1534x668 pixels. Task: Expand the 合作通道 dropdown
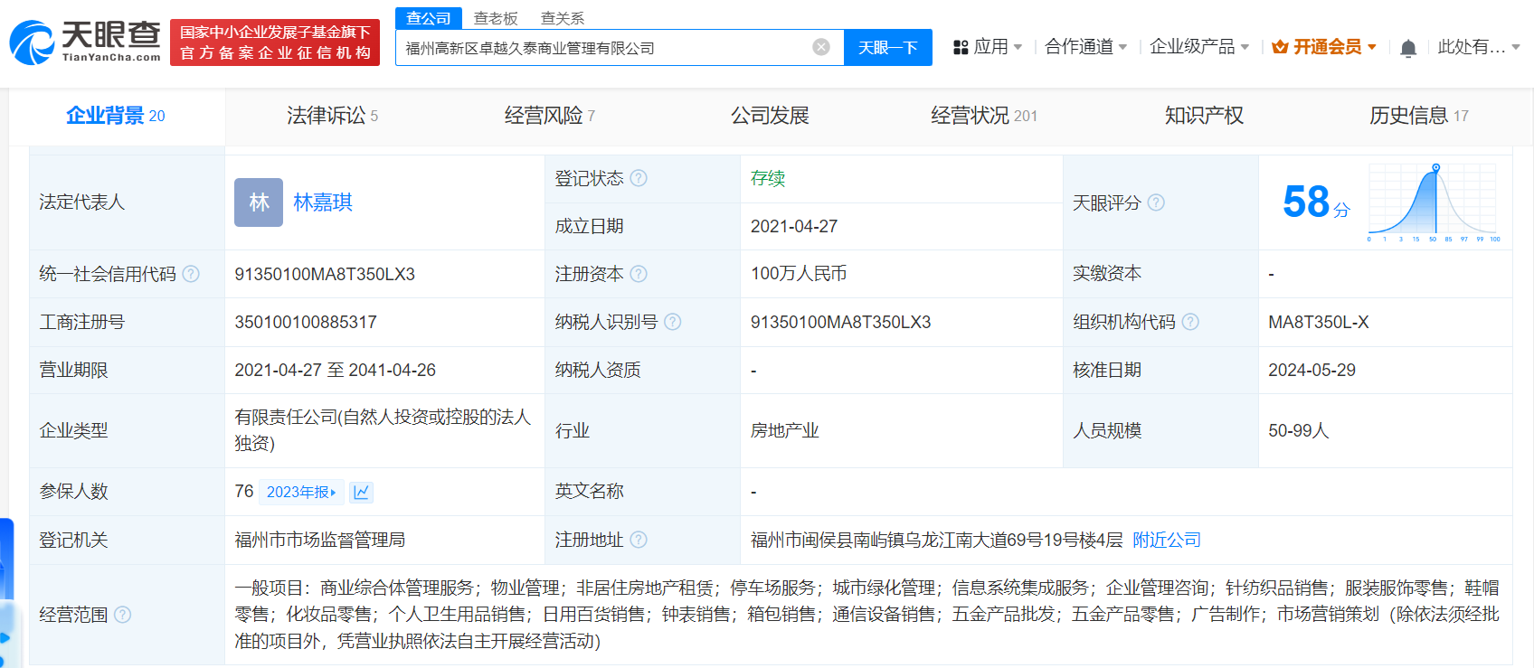point(1085,47)
